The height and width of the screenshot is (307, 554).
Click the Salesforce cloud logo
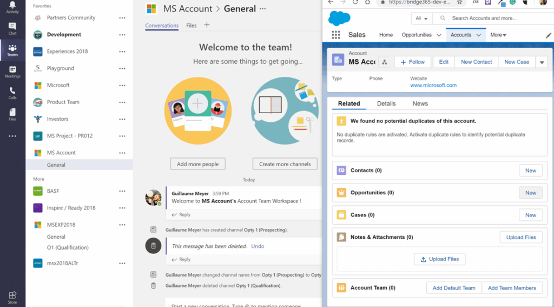339,18
